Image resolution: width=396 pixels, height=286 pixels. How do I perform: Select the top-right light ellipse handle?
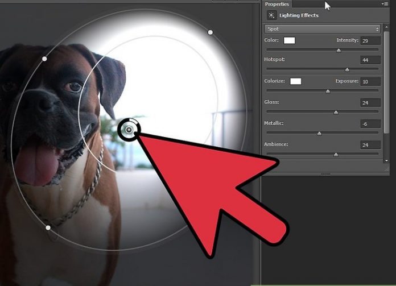[211, 32]
